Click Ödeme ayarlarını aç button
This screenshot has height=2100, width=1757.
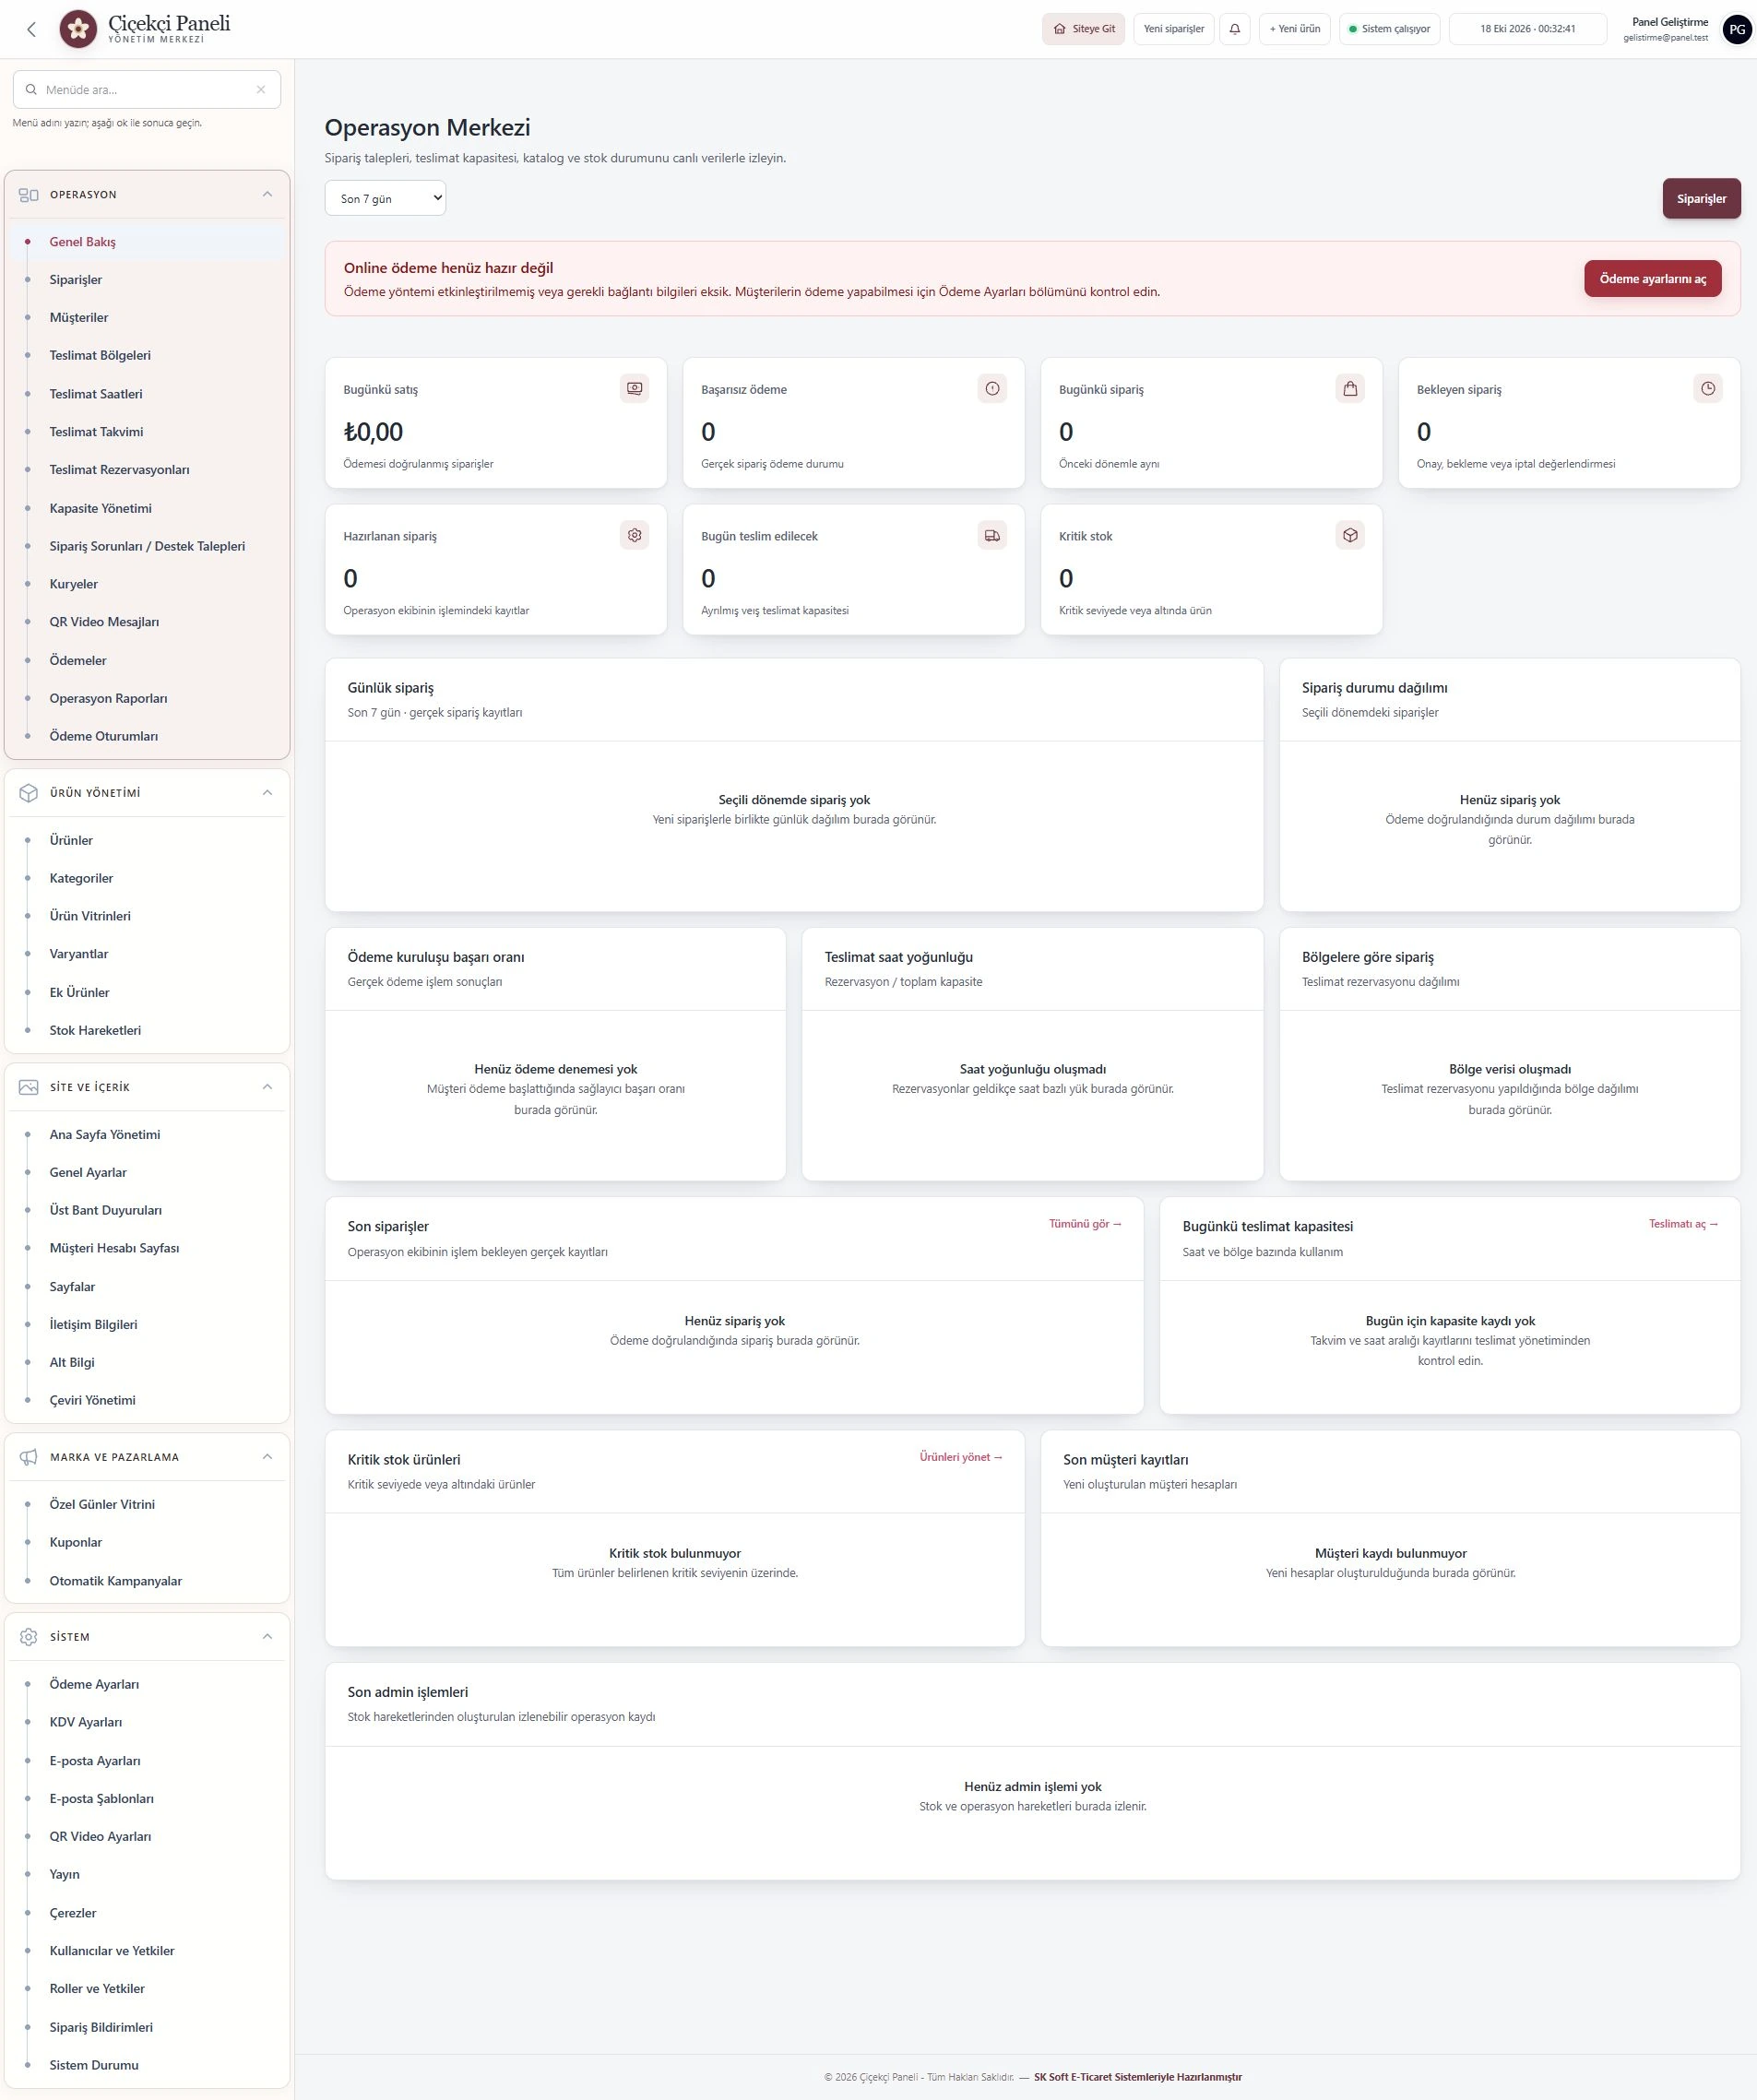point(1652,279)
